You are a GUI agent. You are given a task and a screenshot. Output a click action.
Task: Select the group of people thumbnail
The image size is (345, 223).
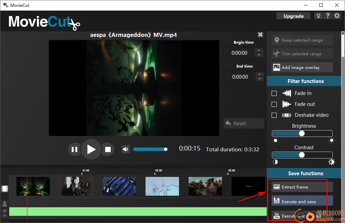point(77,186)
